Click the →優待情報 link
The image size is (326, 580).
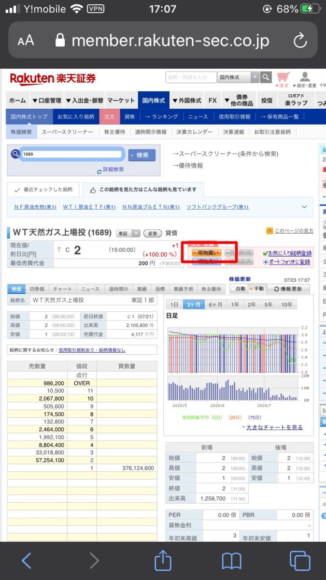(188, 165)
